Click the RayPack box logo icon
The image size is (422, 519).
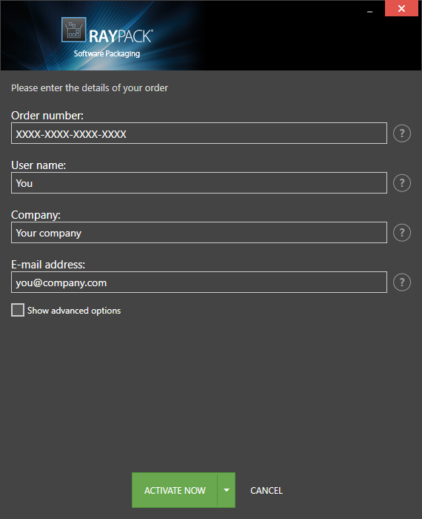point(74,30)
